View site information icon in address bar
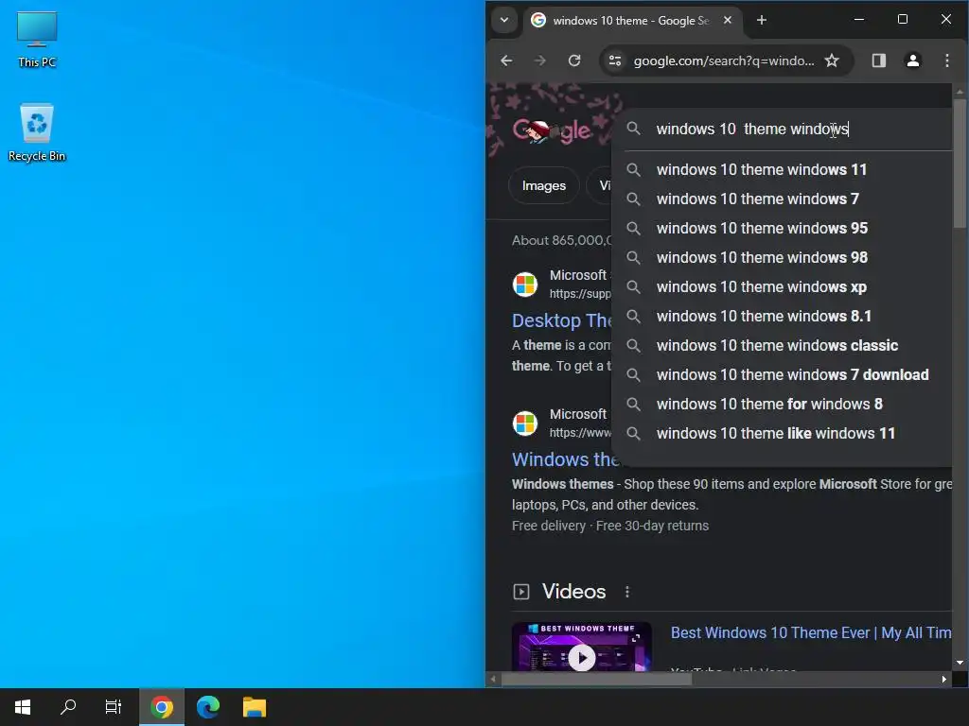 (x=615, y=60)
